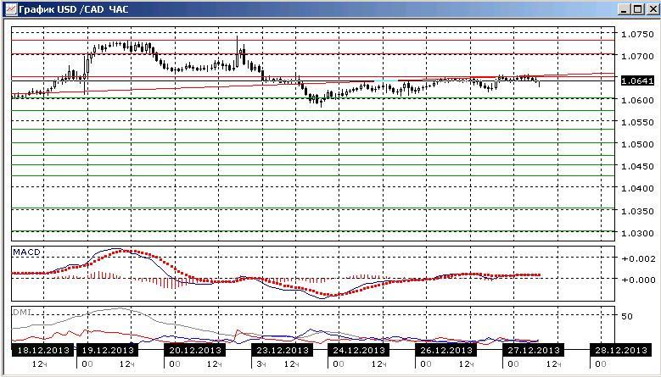This screenshot has height=377, width=661.
Task: Click the MACD indicator label
Action: [26, 252]
